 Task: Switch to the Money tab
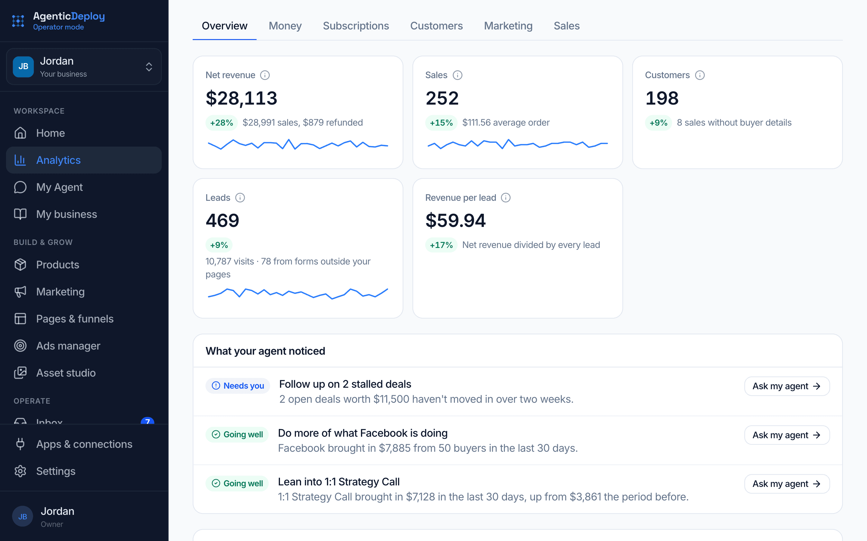tap(285, 26)
